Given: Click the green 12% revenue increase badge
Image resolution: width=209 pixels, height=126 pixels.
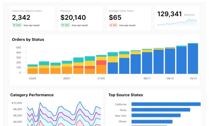Looking at the screenshot, I should pos(65,25).
